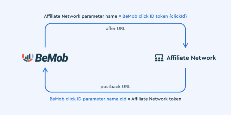Click the cid word in bottom caption
Image resolution: width=231 pixels, height=115 pixels.
pyautogui.click(x=123, y=99)
